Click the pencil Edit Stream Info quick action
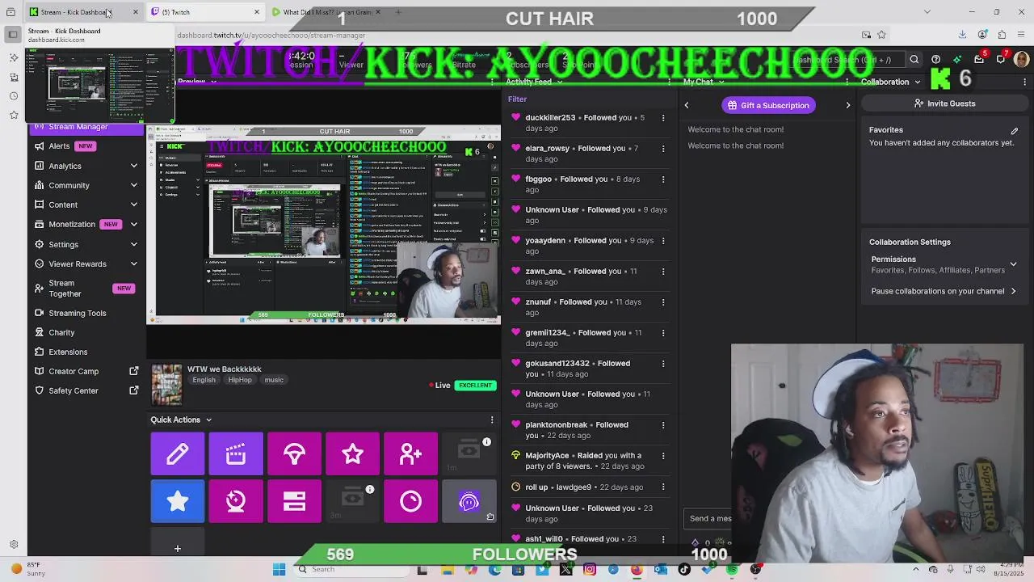The width and height of the screenshot is (1034, 582). coord(178,454)
